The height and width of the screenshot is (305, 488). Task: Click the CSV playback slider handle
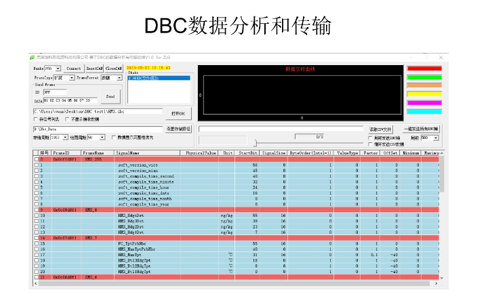256,143
